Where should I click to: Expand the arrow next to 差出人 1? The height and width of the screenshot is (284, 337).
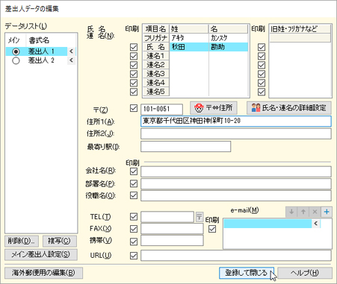coord(71,51)
